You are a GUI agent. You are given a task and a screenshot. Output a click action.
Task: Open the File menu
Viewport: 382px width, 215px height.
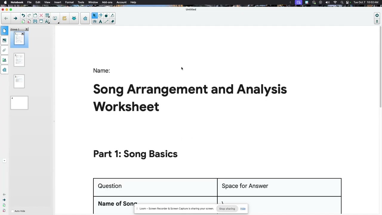(x=29, y=2)
